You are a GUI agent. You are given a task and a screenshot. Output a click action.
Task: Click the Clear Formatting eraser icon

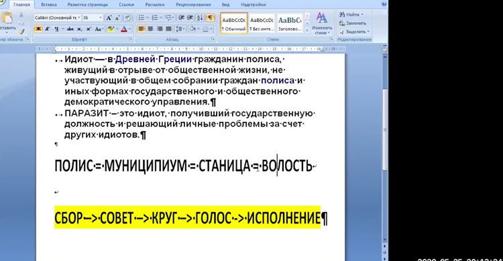coord(127,18)
